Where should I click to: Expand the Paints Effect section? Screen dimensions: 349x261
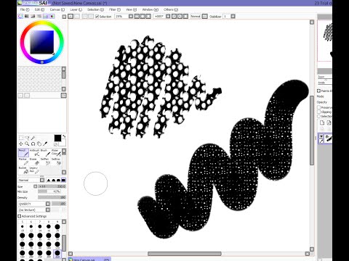click(x=319, y=91)
